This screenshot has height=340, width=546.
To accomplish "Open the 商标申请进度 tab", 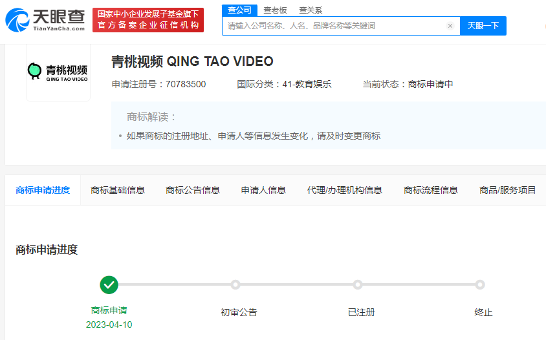I will pyautogui.click(x=43, y=190).
